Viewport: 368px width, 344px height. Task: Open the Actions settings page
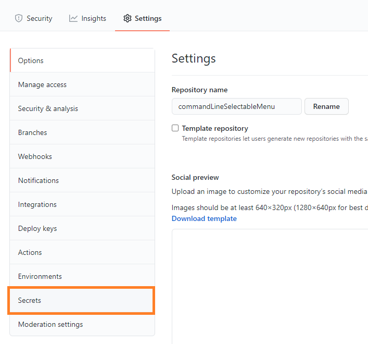30,252
